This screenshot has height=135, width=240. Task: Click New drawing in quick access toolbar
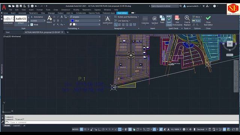10,6
